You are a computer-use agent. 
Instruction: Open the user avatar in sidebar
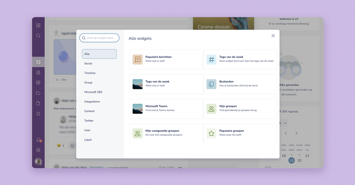[38, 162]
